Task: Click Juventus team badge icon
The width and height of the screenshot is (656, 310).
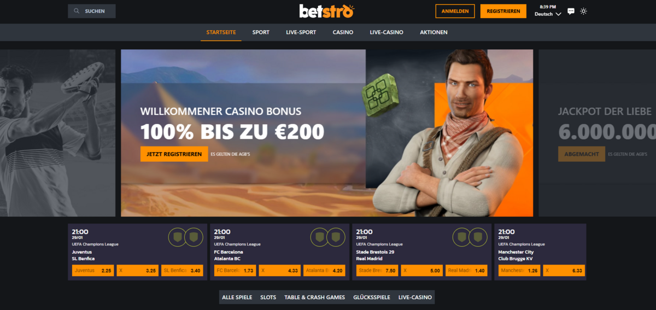Action: [176, 237]
